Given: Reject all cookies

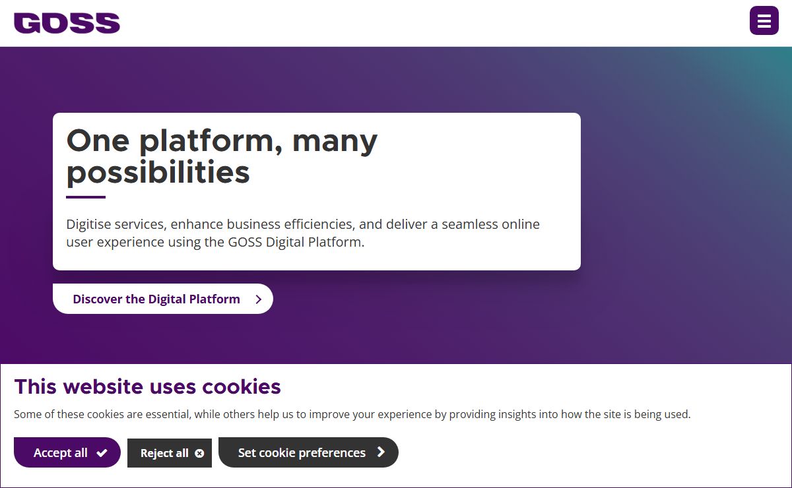Looking at the screenshot, I should pyautogui.click(x=170, y=453).
